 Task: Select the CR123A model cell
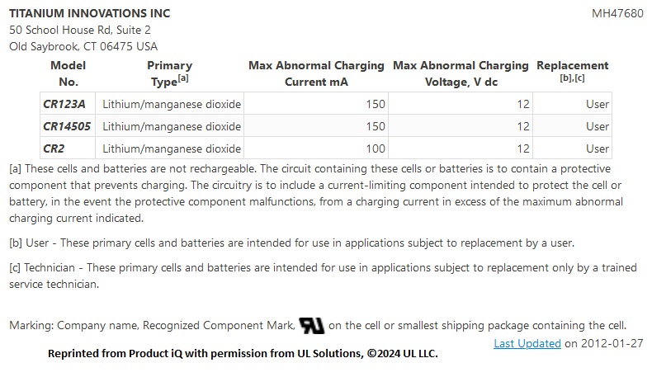coord(68,103)
